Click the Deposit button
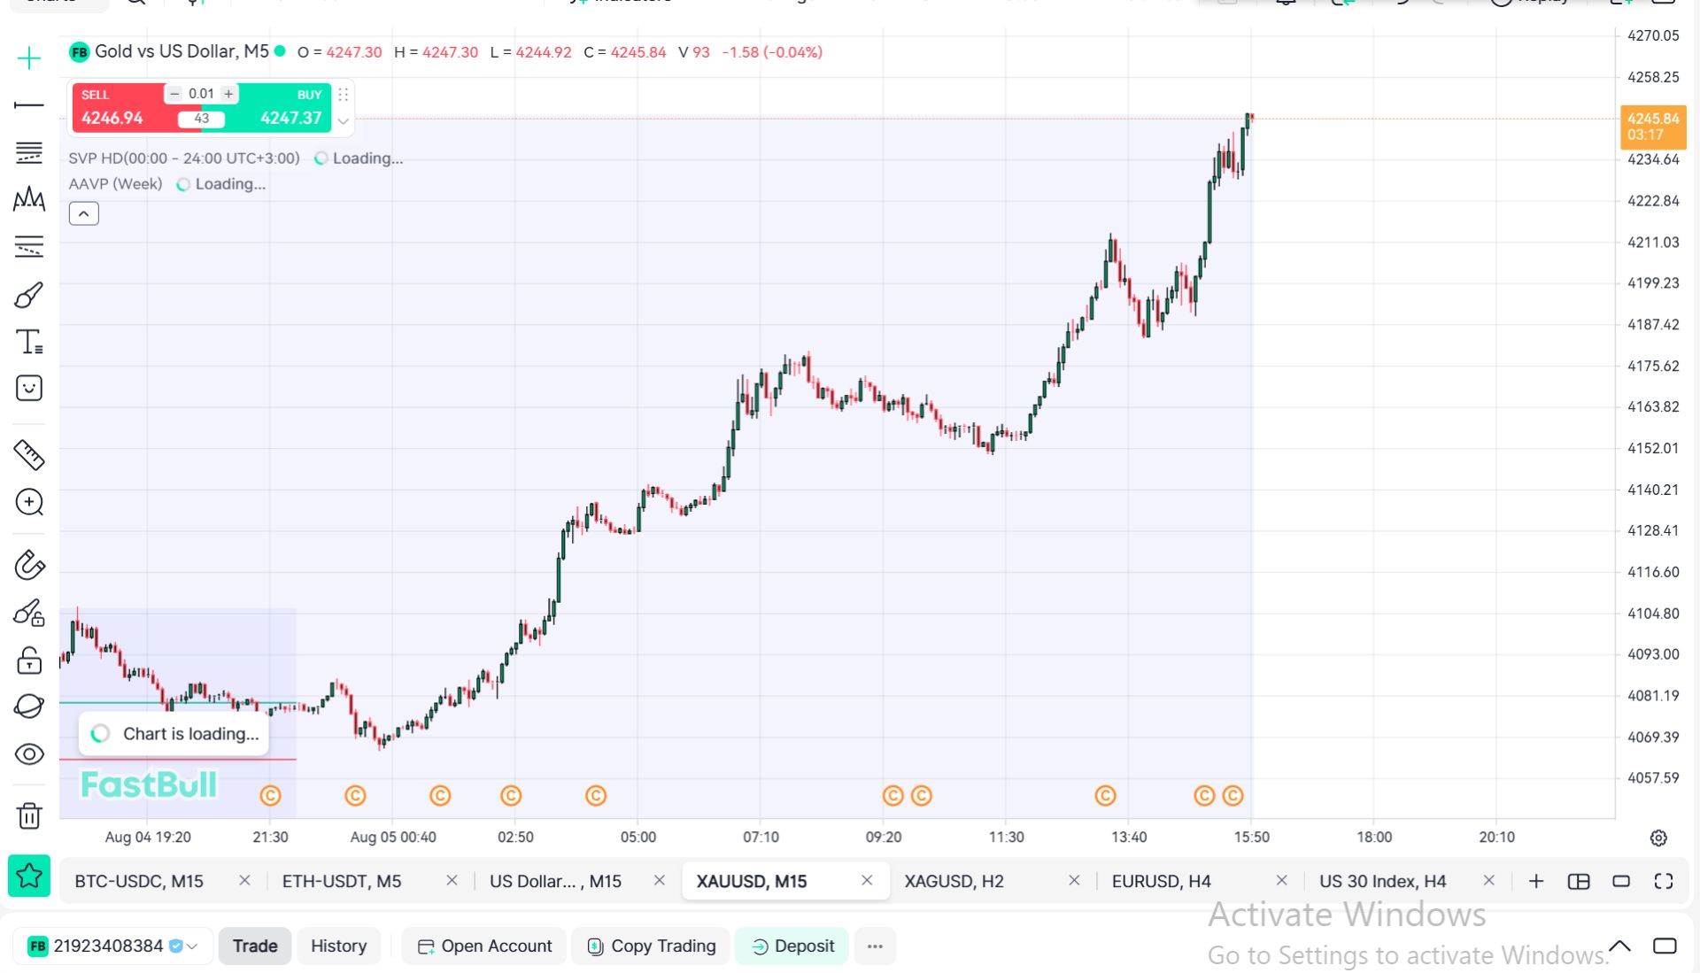The width and height of the screenshot is (1700, 973). [792, 946]
